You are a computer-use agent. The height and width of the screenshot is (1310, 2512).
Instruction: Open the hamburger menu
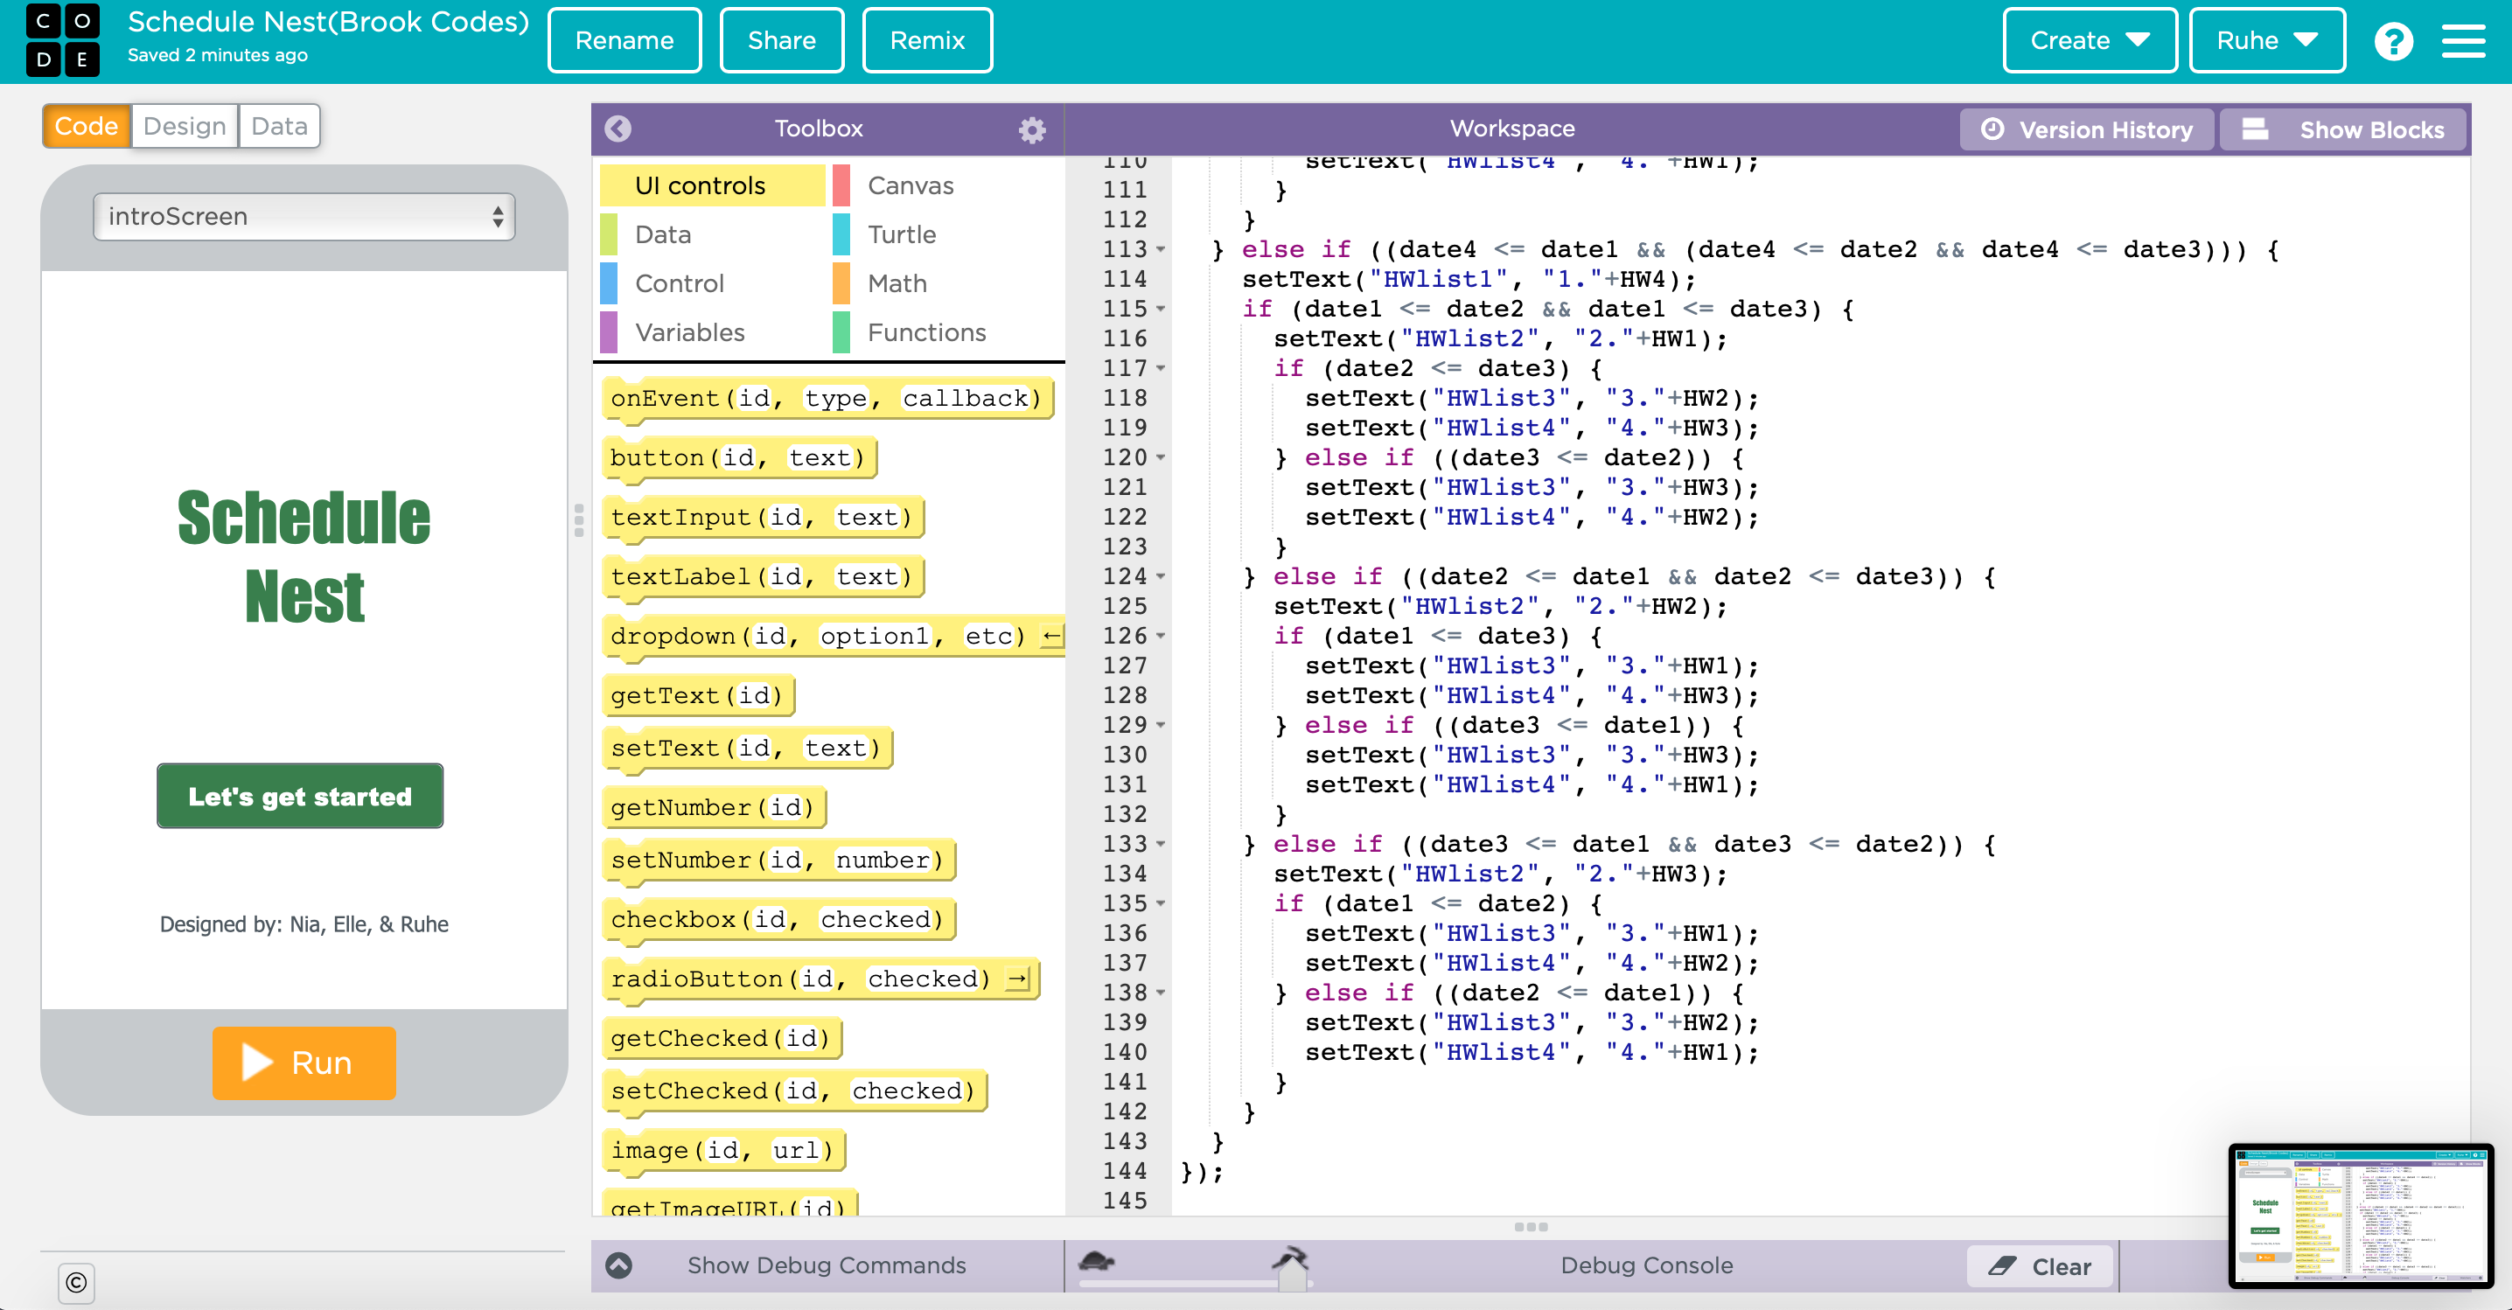pyautogui.click(x=2463, y=41)
